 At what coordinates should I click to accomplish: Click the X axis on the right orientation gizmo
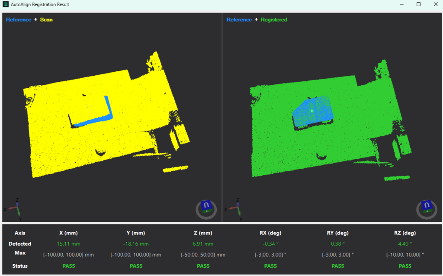tap(231, 209)
